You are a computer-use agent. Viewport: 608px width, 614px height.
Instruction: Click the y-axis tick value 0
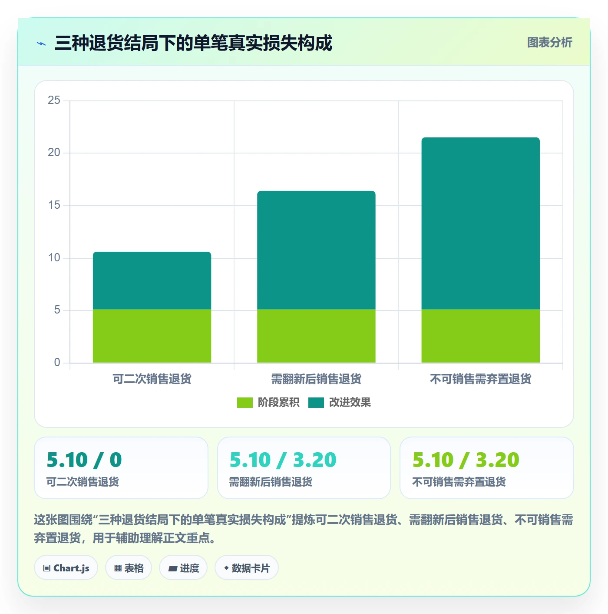tap(57, 363)
